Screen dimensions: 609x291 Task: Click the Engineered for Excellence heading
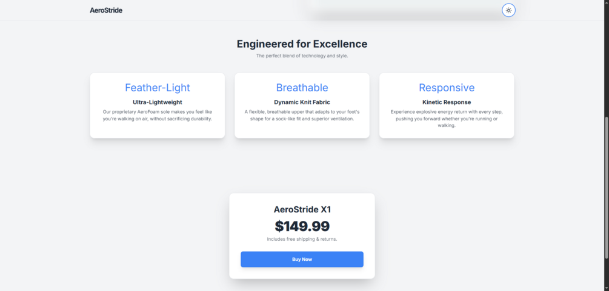[x=302, y=44]
